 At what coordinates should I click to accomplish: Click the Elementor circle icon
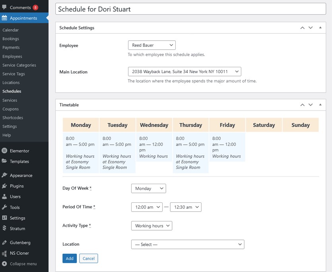tap(4, 151)
